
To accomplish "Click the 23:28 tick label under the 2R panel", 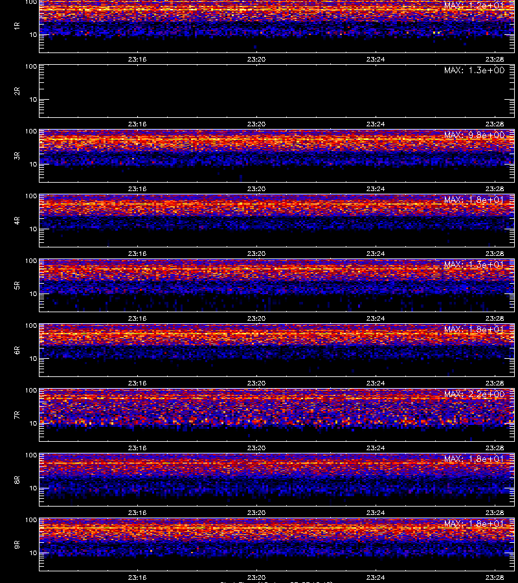I will [x=495, y=124].
